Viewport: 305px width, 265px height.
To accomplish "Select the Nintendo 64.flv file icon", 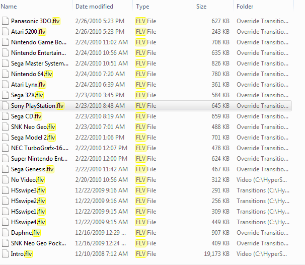I will pyautogui.click(x=6, y=74).
